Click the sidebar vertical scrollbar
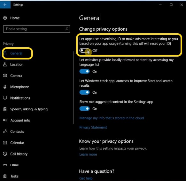This screenshot has height=181, width=186. click(73, 88)
